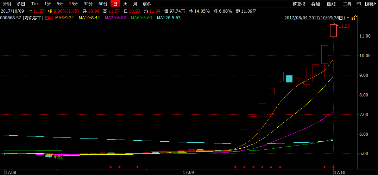Switch to 周 weekly tab

tap(125, 4)
